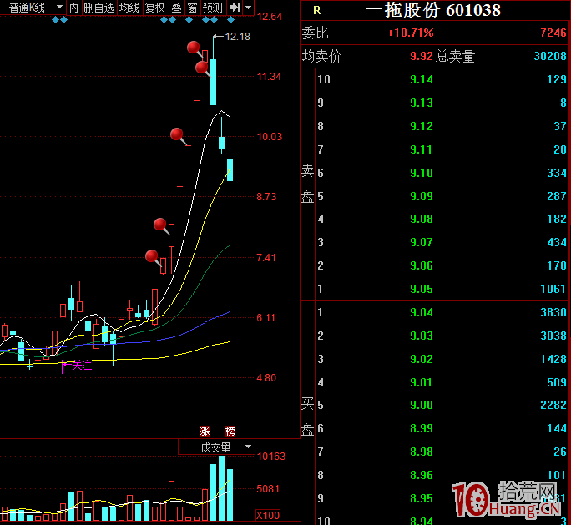The image size is (571, 525).
Task: Click the 12.18 high price label
Action: click(x=237, y=37)
